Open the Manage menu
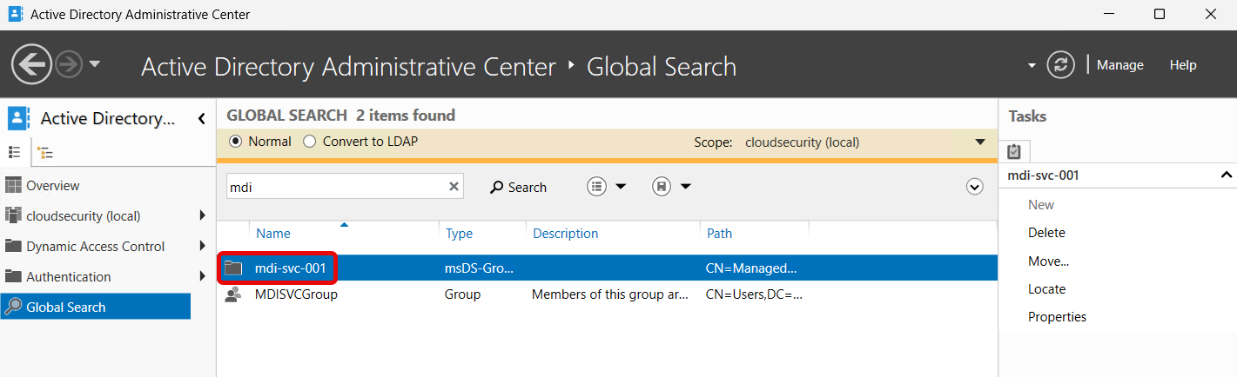The height and width of the screenshot is (377, 1237). click(x=1119, y=65)
